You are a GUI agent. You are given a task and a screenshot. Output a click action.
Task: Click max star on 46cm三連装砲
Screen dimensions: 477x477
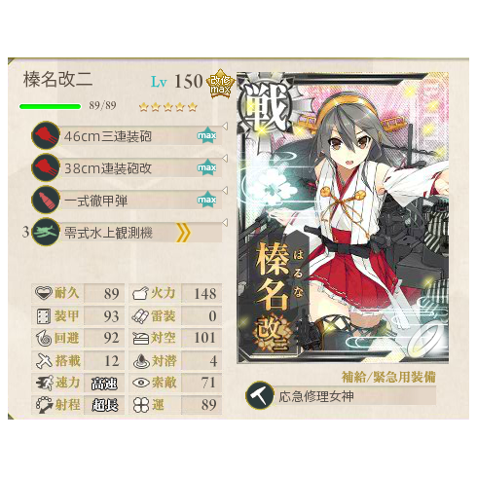(207, 135)
